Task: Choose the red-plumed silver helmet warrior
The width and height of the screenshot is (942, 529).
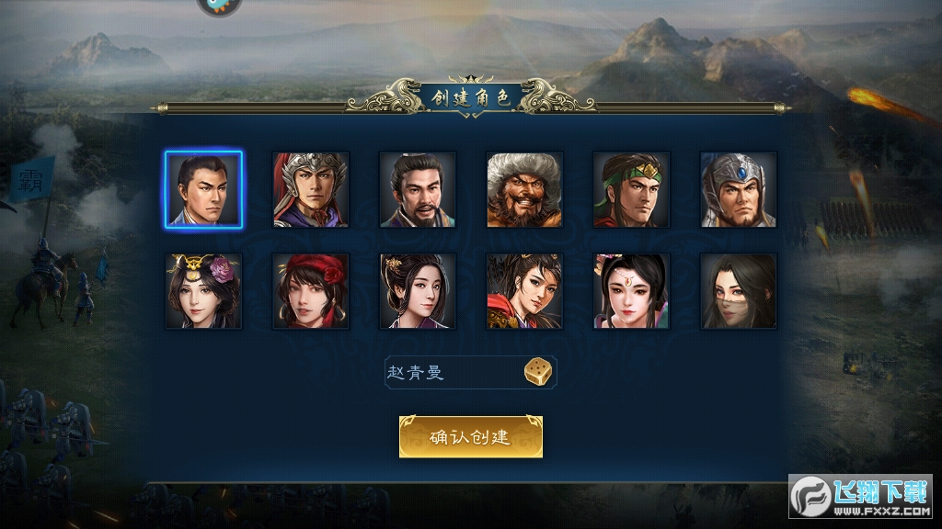Action: pos(311,189)
